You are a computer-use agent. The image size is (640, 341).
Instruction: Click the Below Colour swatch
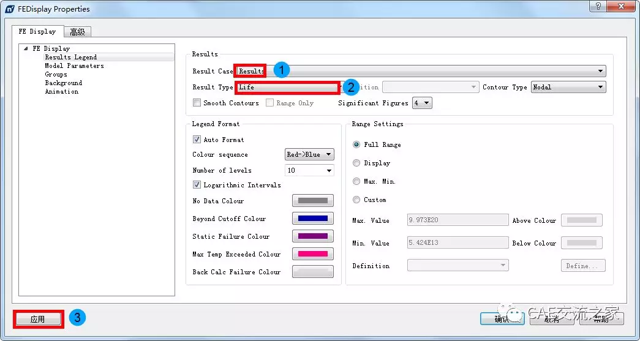[x=582, y=242]
